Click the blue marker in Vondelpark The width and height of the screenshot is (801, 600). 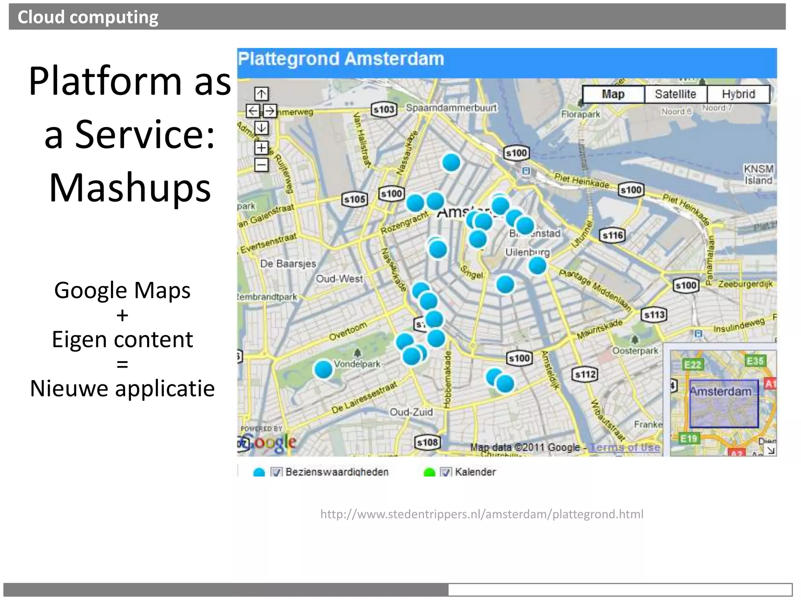point(323,369)
